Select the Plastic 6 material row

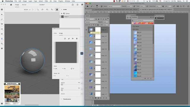(x=72, y=17)
